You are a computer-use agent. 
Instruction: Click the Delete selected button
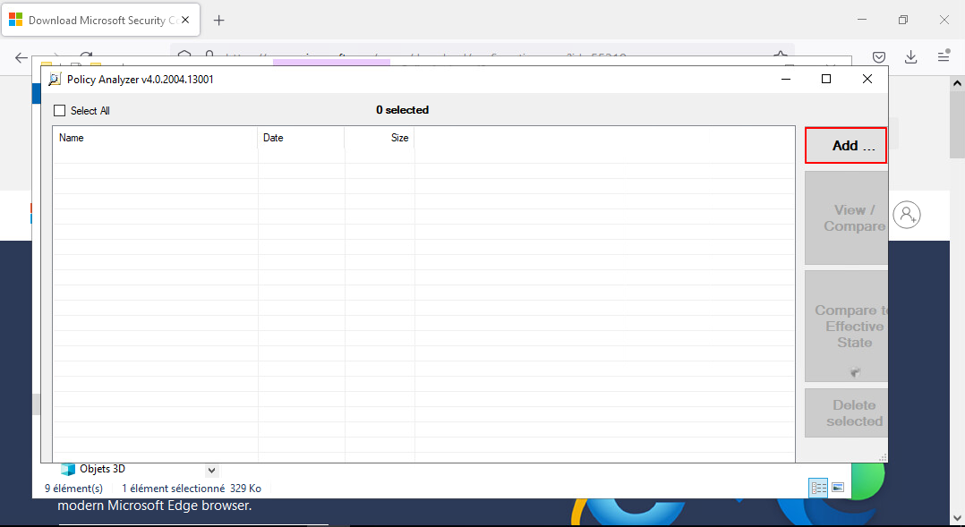846,412
